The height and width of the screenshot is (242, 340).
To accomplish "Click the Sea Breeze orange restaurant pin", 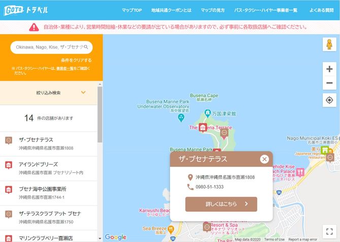I will pos(171,230).
